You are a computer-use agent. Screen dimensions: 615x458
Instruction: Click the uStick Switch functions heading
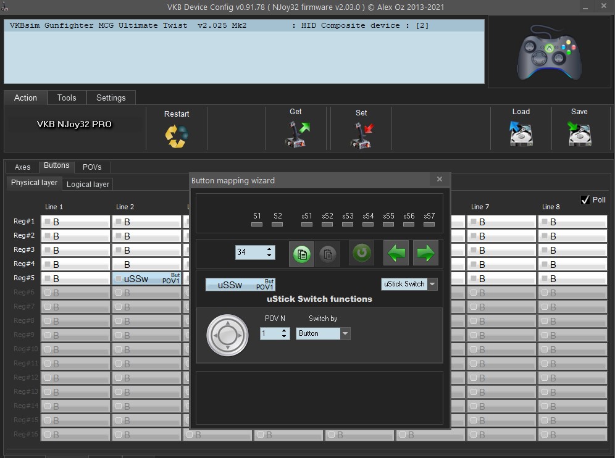pos(319,299)
